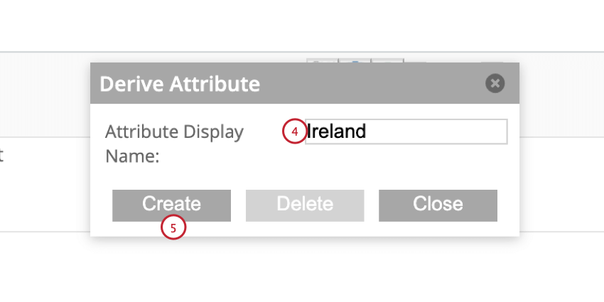Focus the Attribute Display Name text field
The height and width of the screenshot is (302, 604).
point(406,131)
